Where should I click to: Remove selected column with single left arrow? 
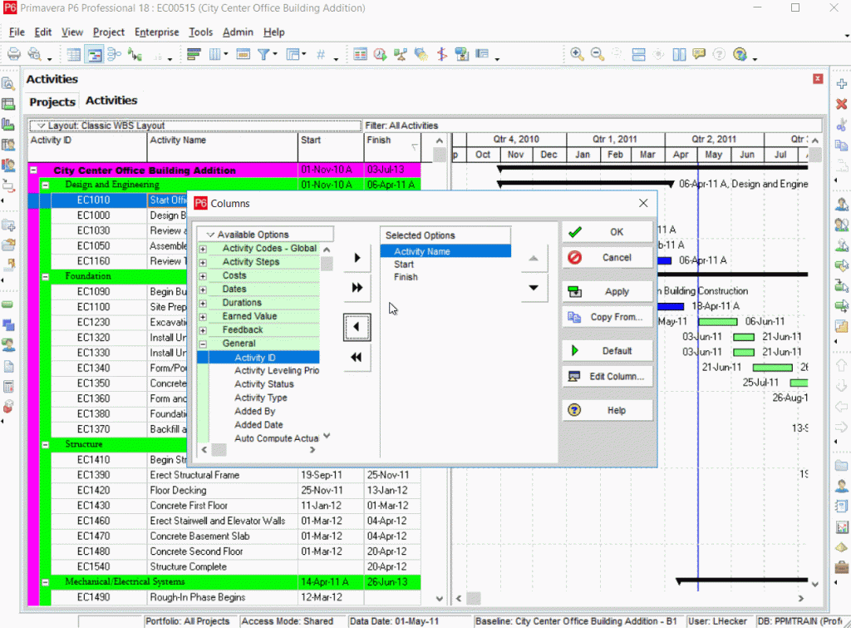click(357, 327)
